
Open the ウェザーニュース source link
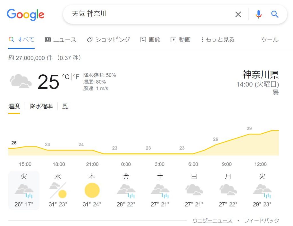point(213,221)
